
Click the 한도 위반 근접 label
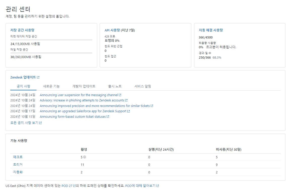(x=113, y=46)
